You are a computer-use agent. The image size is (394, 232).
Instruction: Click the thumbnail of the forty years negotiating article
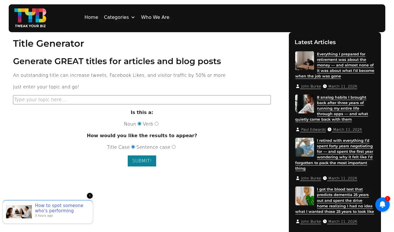click(304, 147)
